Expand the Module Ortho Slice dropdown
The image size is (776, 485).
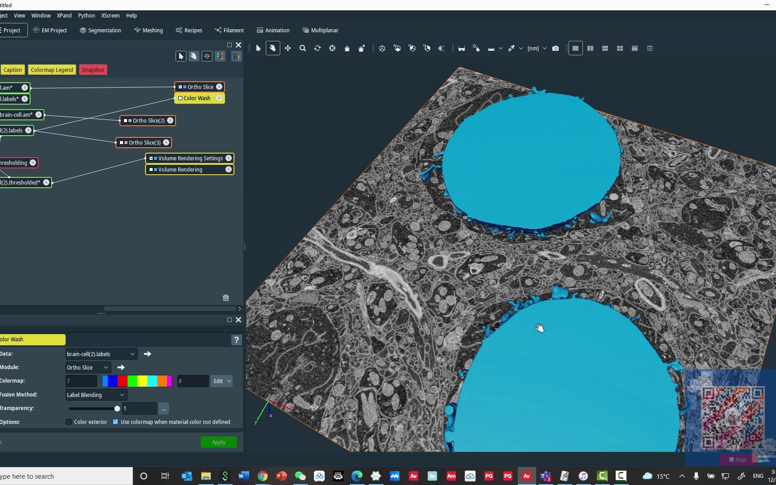(x=88, y=368)
